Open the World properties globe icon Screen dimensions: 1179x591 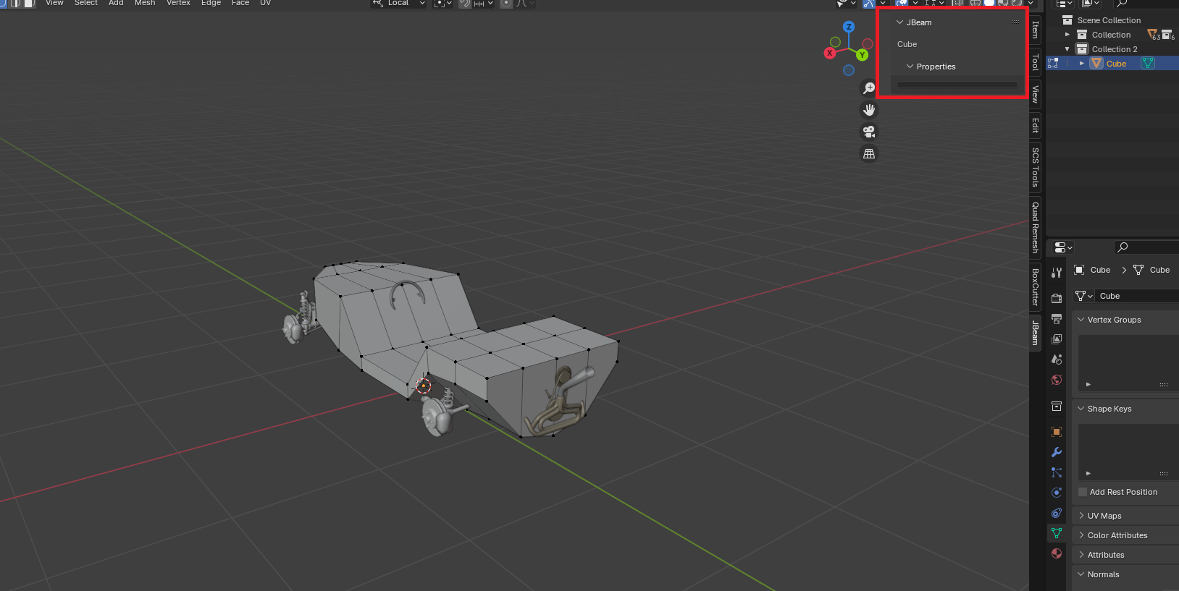[x=1057, y=380]
